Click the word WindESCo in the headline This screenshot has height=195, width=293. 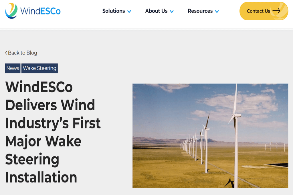tap(39, 87)
